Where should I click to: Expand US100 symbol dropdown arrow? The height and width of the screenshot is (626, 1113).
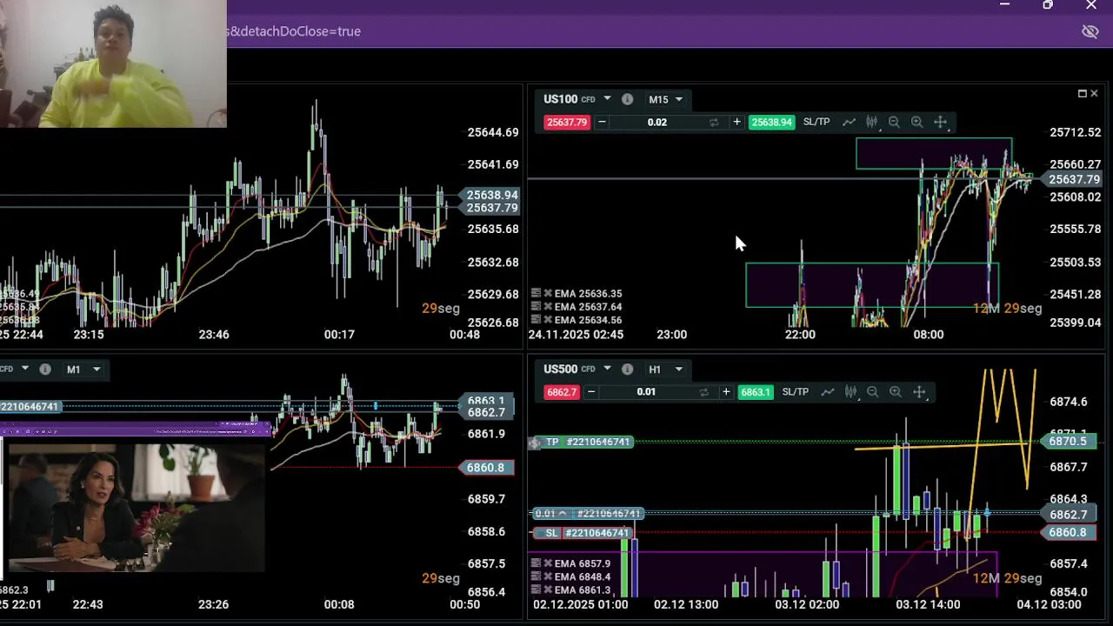607,99
